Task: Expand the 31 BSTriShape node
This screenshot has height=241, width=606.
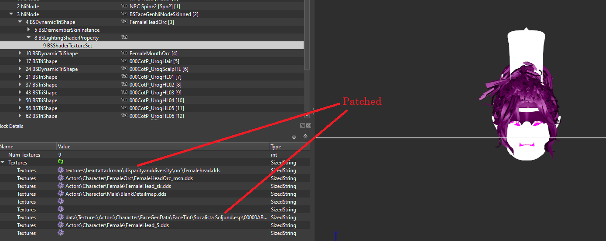Action: click(20, 77)
